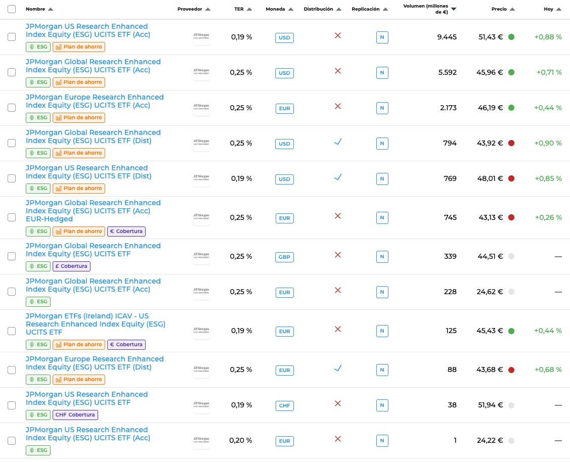Image resolution: width=570 pixels, height=462 pixels.
Task: Click blue checkmark distribution icon in 794 row
Action: 338,142
